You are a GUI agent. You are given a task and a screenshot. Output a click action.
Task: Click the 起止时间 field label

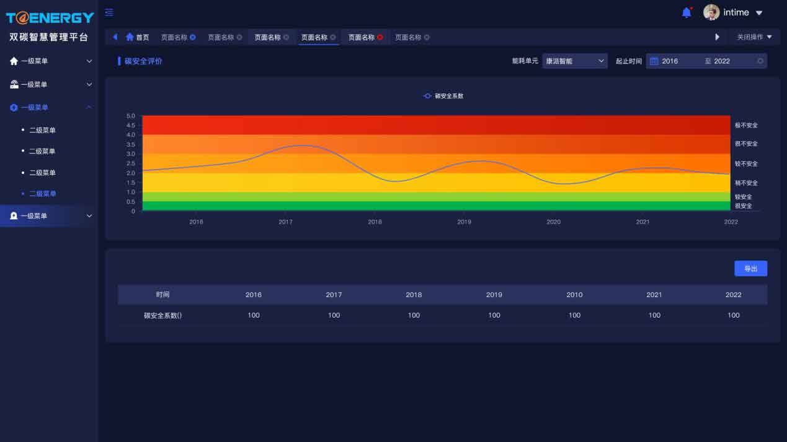tap(629, 61)
